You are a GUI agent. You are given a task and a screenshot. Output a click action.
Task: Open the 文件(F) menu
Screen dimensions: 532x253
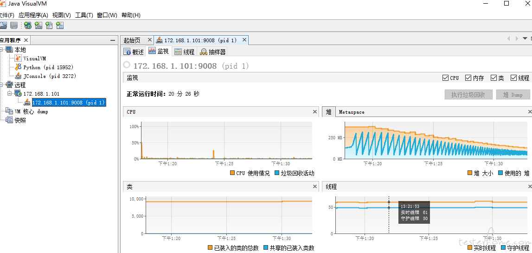tap(7, 15)
